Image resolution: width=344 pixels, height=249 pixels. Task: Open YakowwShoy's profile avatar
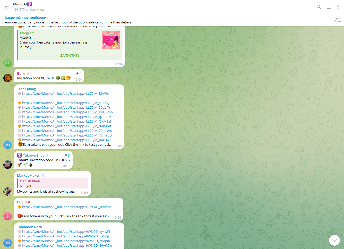(x=7, y=165)
